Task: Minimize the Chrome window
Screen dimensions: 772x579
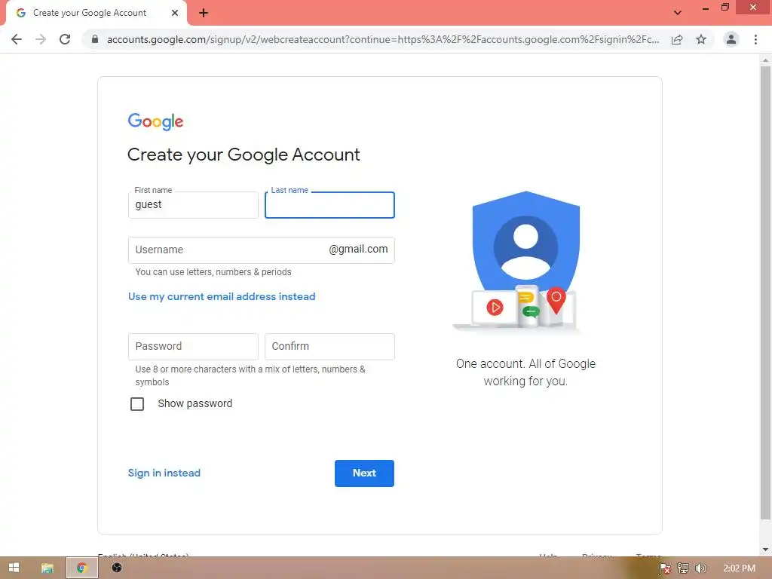Action: [706, 8]
